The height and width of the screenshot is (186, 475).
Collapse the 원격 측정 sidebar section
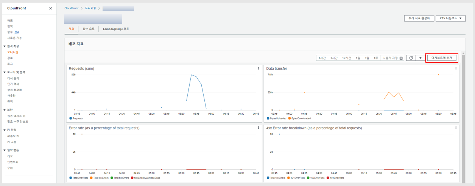point(5,46)
